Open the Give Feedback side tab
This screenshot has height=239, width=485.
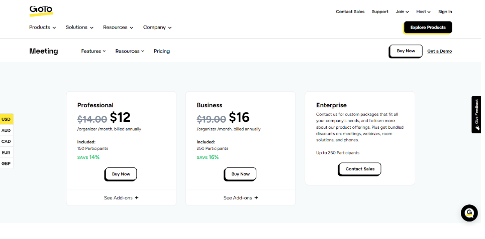click(x=476, y=115)
